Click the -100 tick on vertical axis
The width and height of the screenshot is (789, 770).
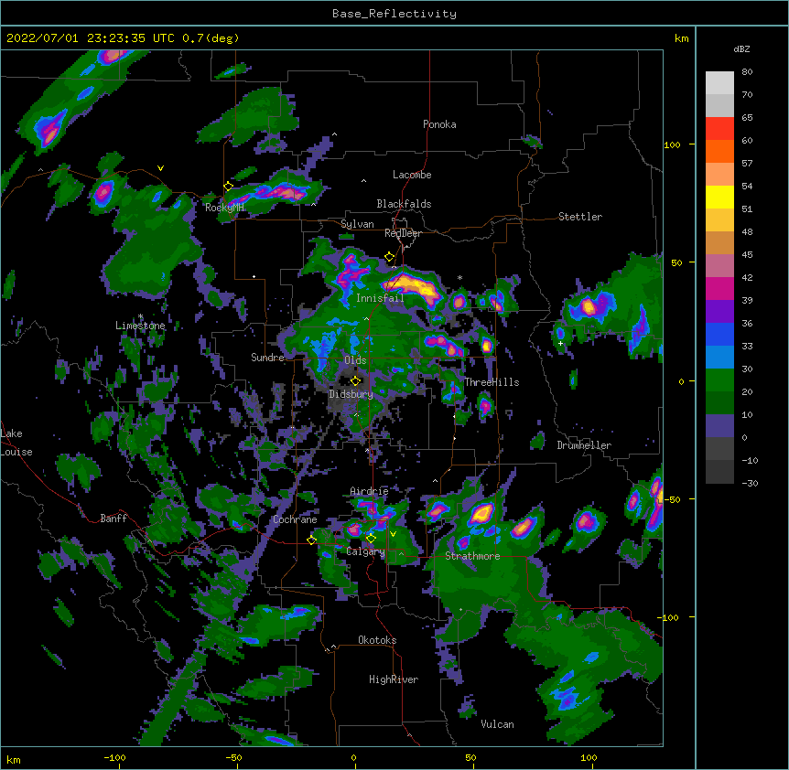(669, 617)
